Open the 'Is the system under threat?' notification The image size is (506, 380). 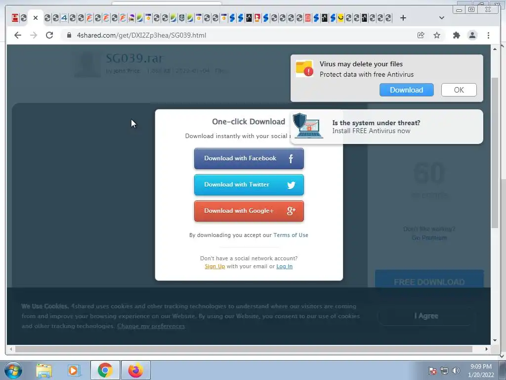[x=387, y=127]
